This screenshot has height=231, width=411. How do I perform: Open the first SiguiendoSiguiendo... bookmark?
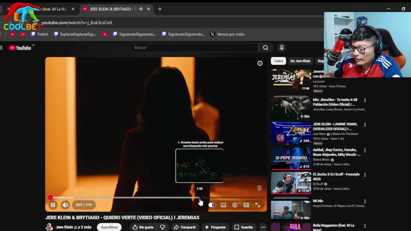tap(134, 34)
